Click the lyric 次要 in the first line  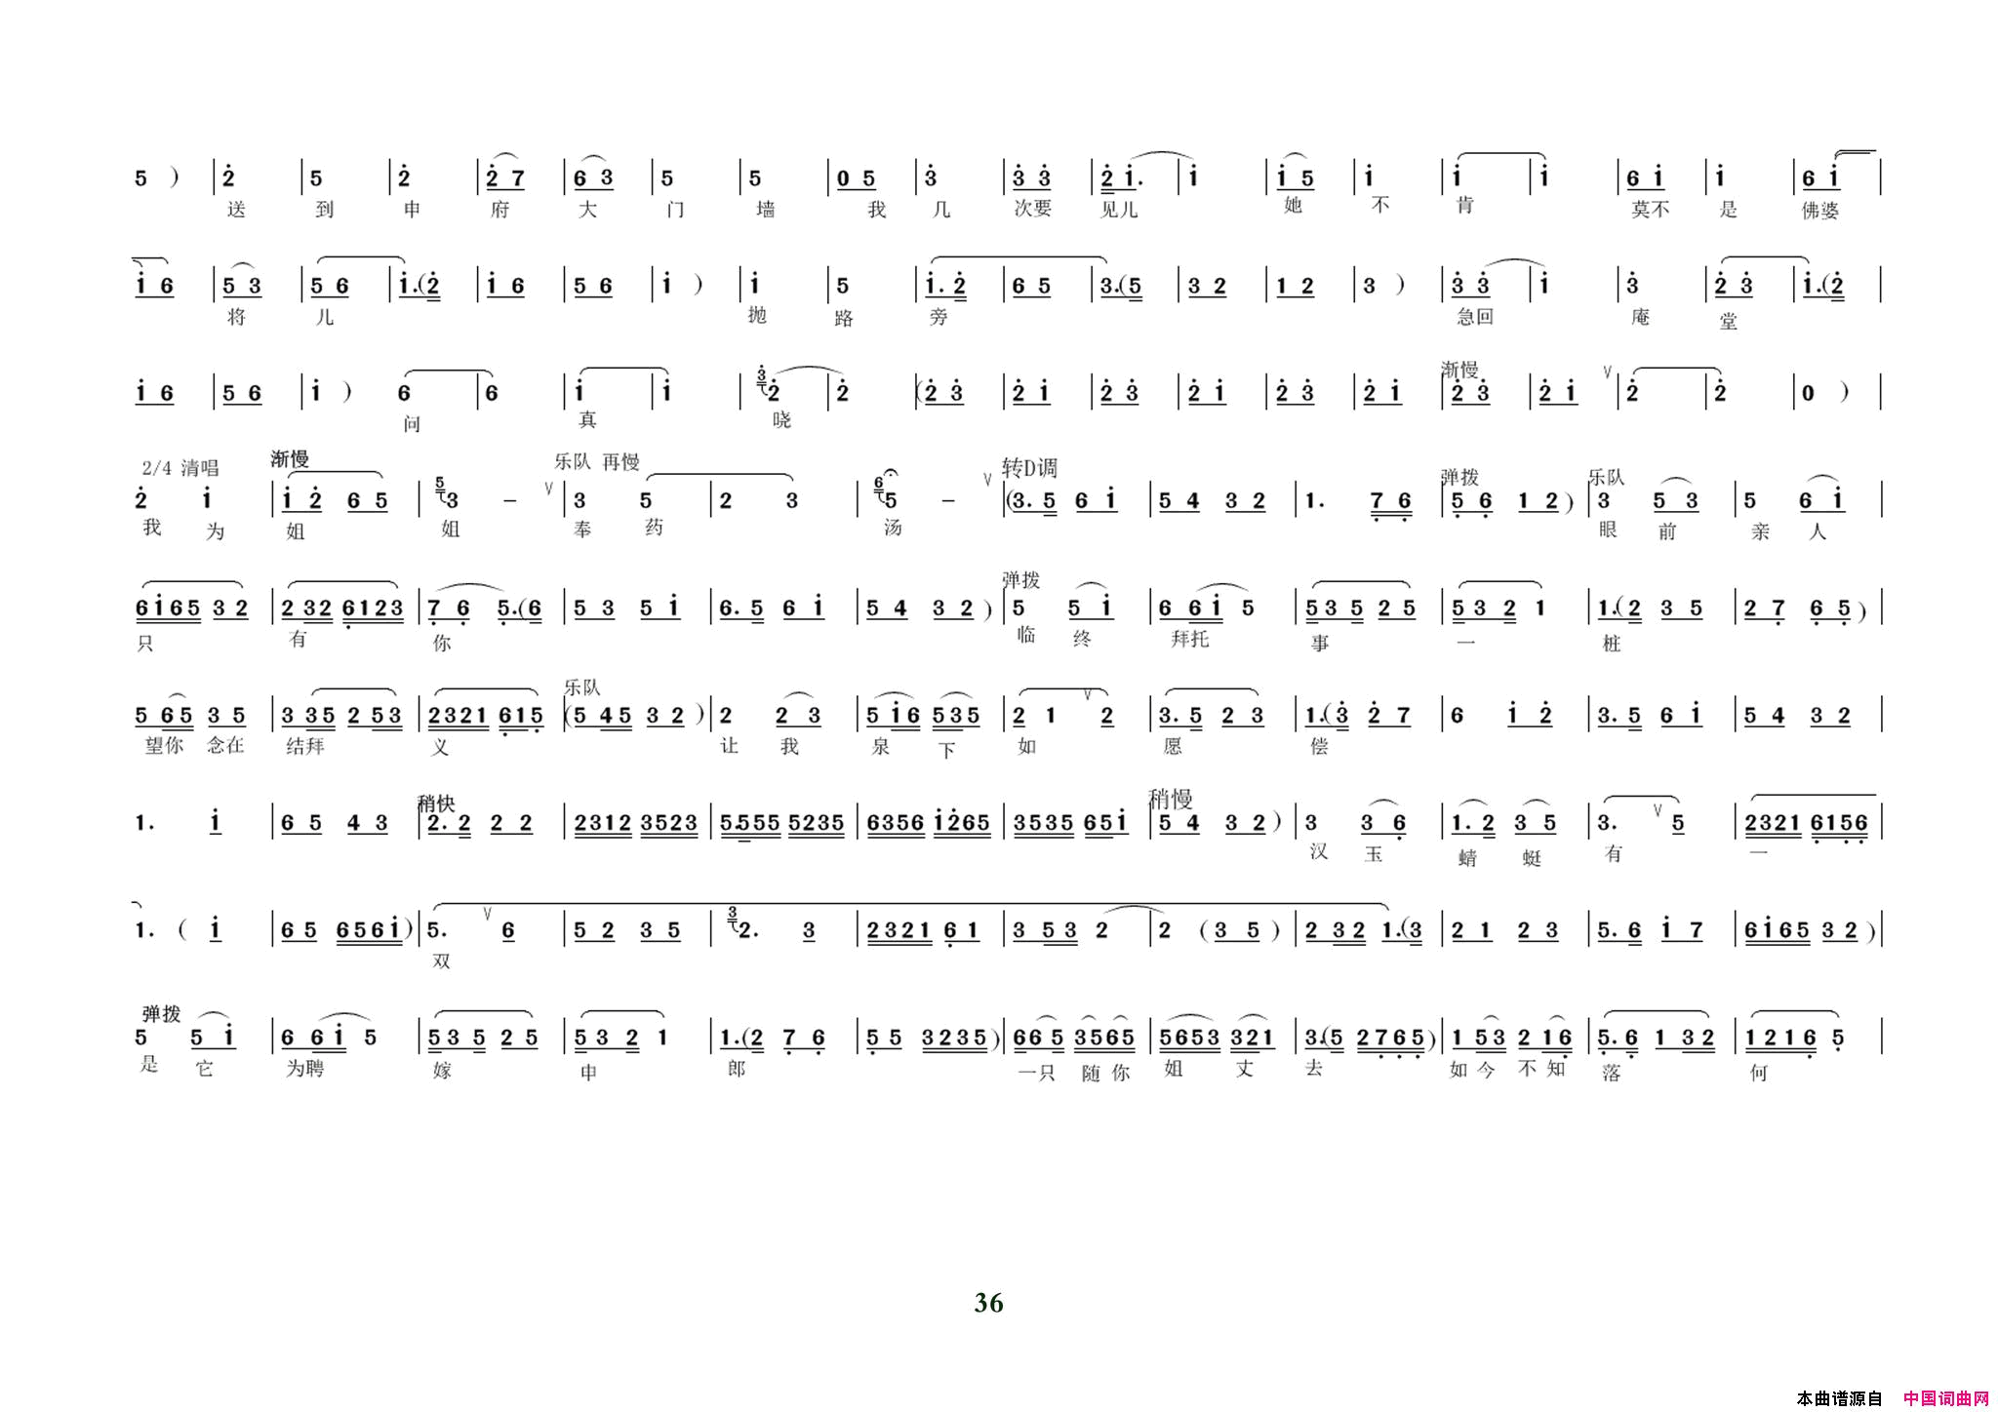point(1033,209)
